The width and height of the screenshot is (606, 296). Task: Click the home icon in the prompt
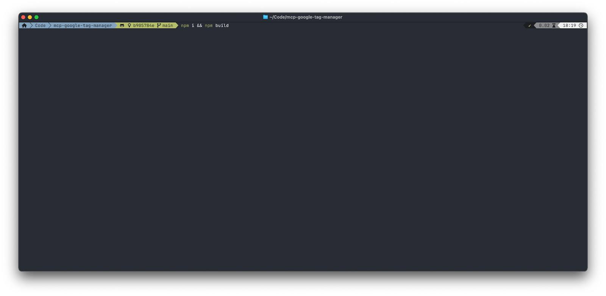click(x=24, y=26)
